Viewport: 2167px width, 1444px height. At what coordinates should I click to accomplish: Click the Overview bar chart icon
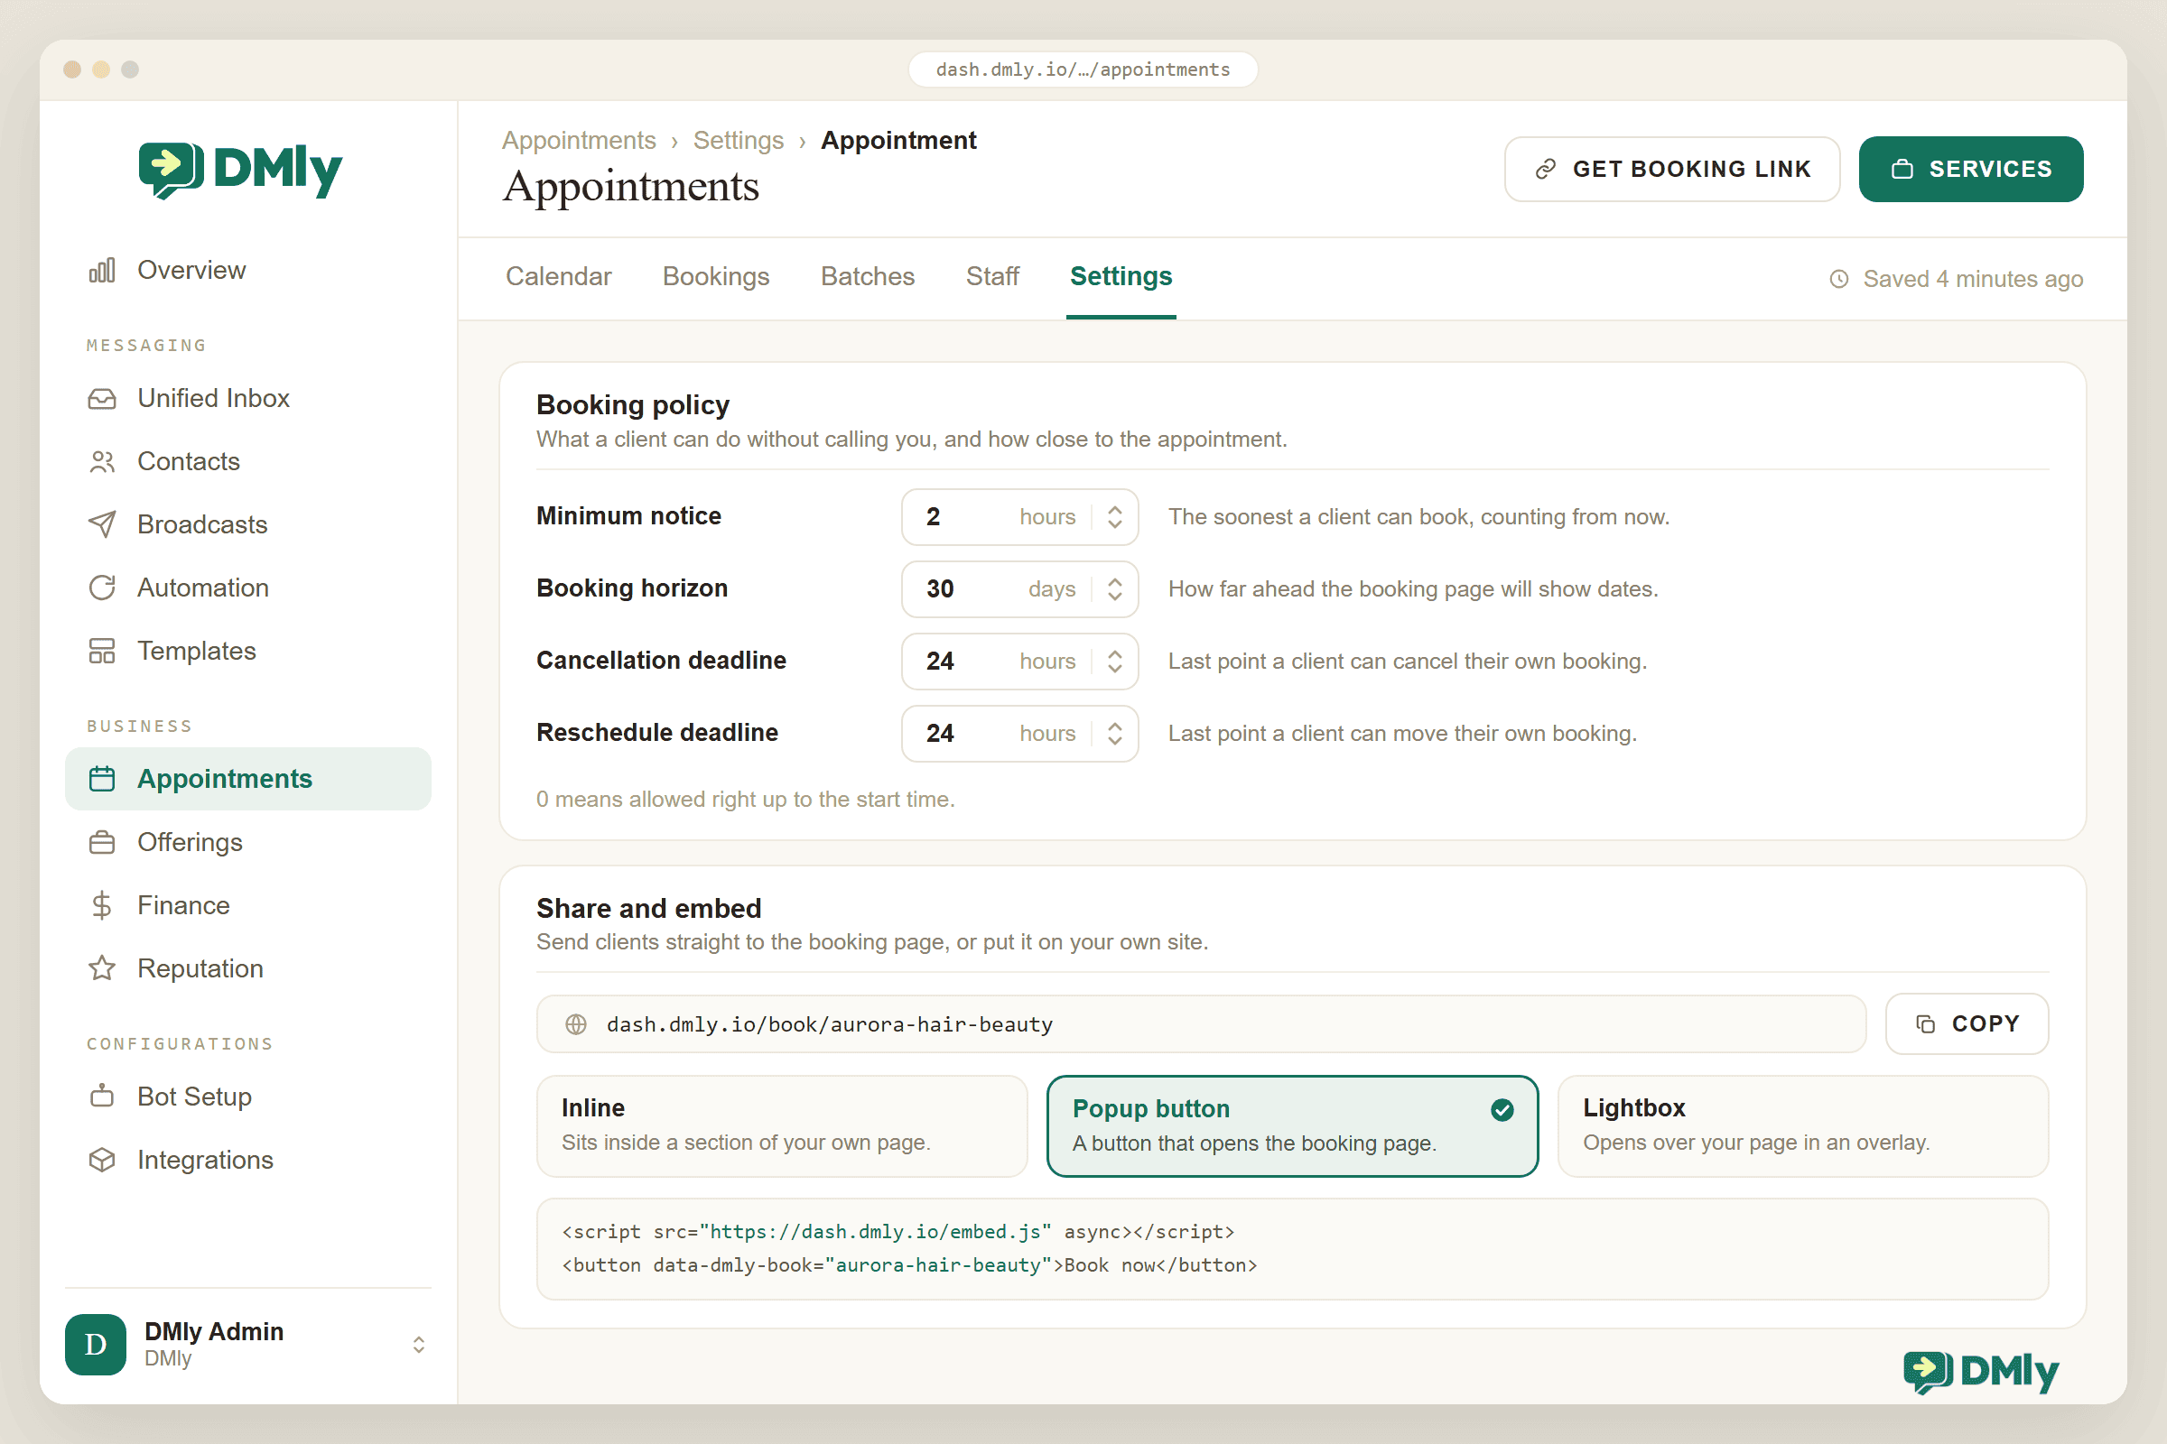[x=102, y=270]
